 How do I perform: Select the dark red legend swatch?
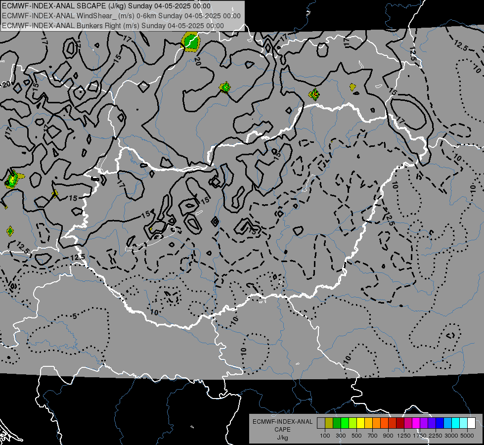tap(400, 423)
